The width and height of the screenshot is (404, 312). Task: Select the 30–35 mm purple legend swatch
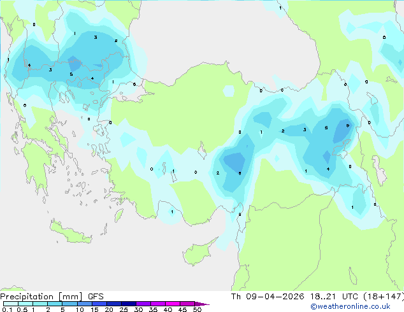pos(143,304)
